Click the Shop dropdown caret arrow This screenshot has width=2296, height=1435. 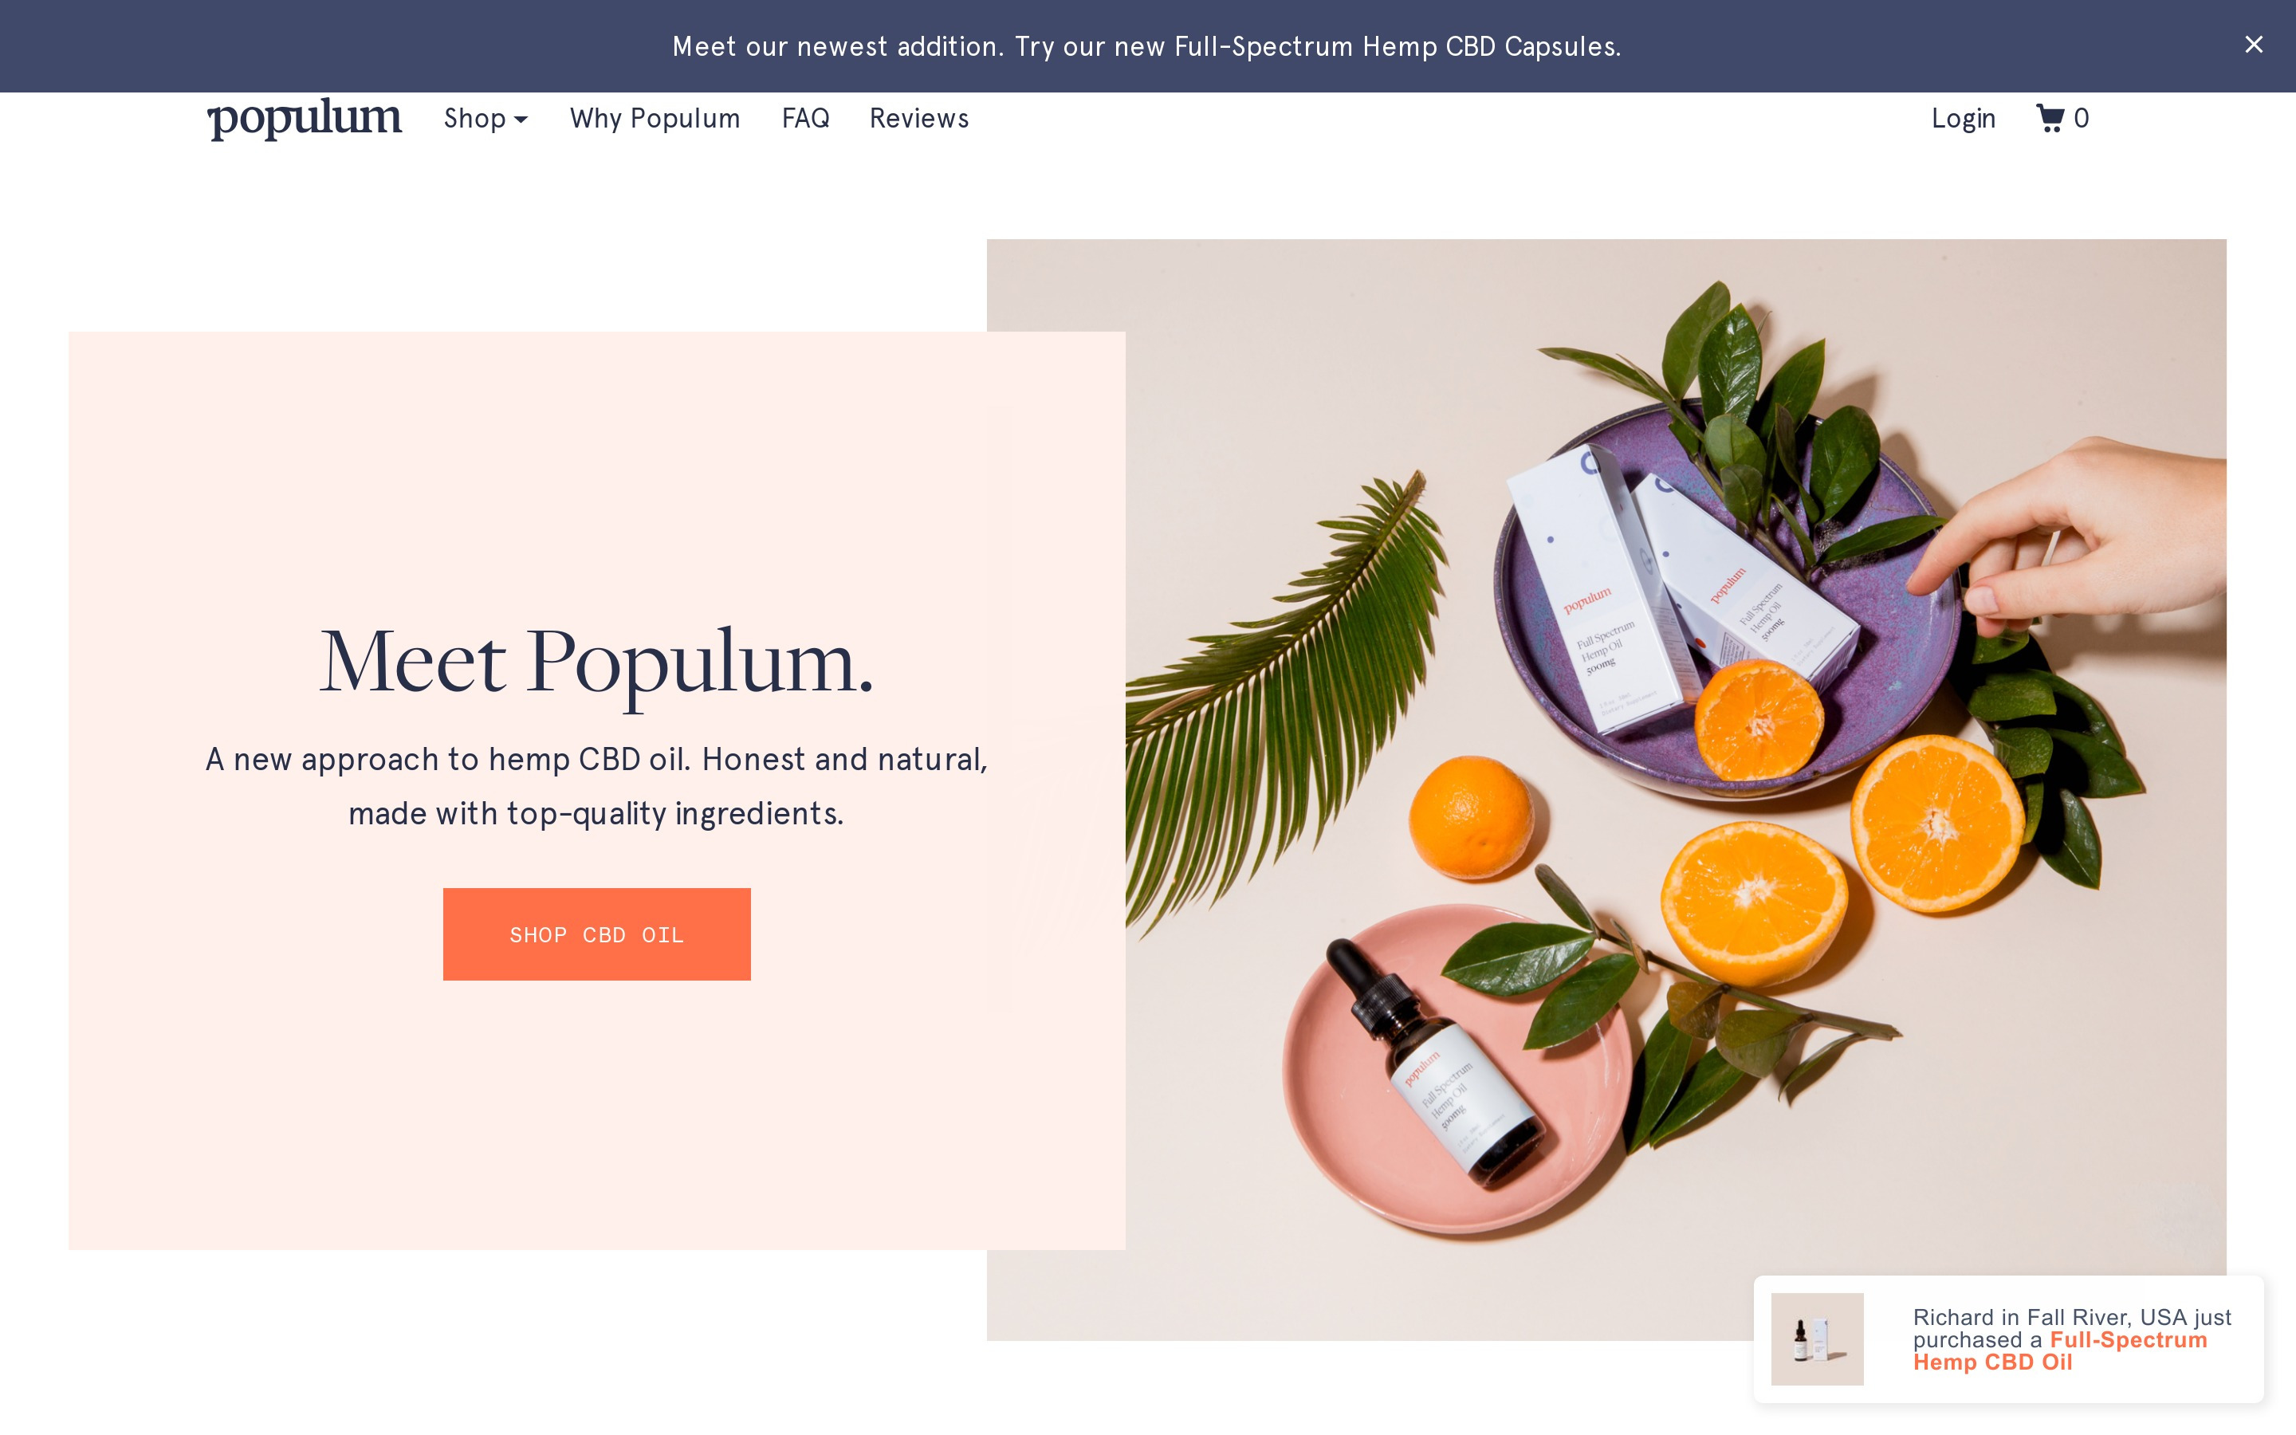coord(520,120)
